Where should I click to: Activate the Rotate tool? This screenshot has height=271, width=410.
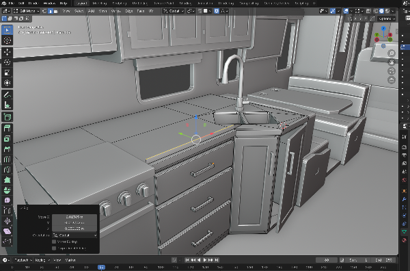point(7,62)
